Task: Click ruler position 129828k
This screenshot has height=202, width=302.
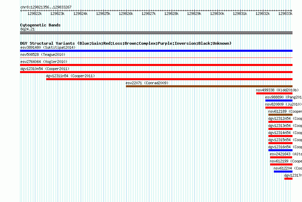Action: coord(171,14)
